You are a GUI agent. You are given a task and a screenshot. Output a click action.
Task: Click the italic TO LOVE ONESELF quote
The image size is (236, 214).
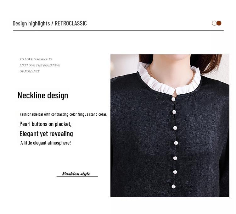(40, 65)
